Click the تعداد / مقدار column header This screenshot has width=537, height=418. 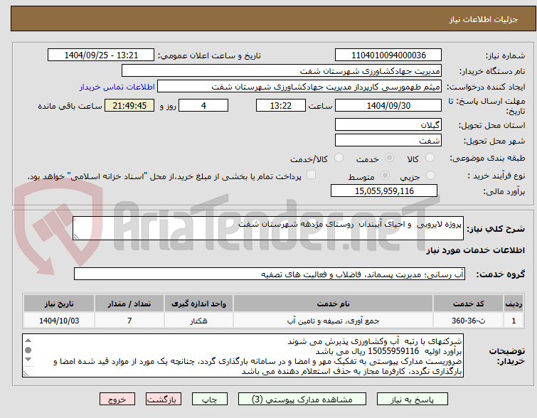coord(129,304)
